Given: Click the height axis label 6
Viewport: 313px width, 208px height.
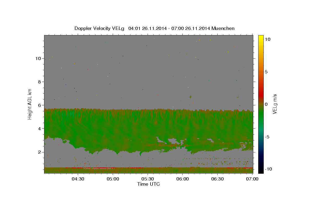Looking at the screenshot, I should click(40, 105).
